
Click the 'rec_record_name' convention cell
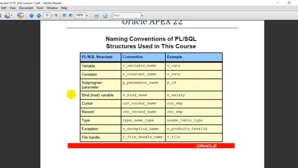(143, 112)
